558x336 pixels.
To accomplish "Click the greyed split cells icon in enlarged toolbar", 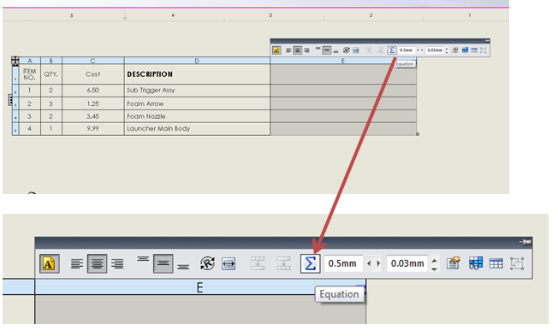I will (283, 263).
